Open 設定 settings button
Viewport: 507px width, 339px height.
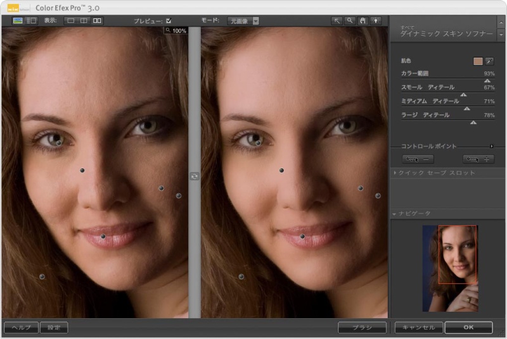tap(54, 328)
